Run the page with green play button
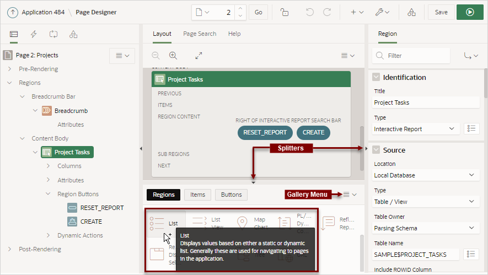The width and height of the screenshot is (488, 275). tap(470, 12)
